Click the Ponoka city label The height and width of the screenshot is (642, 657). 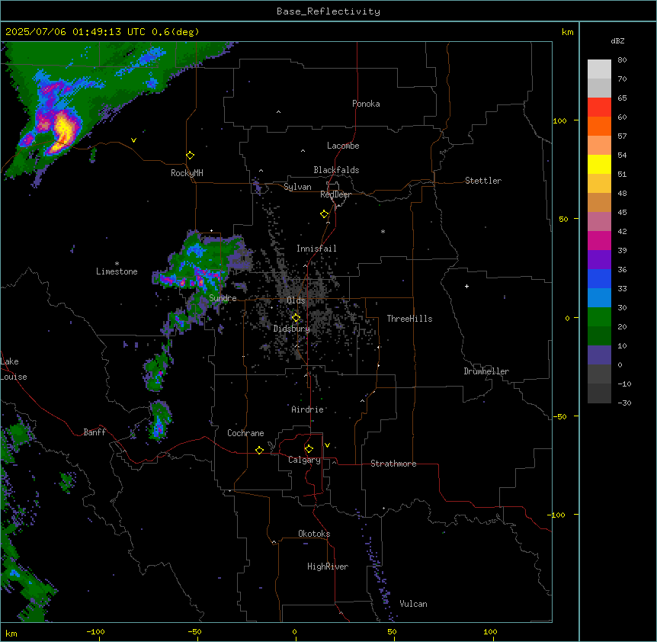pyautogui.click(x=366, y=104)
